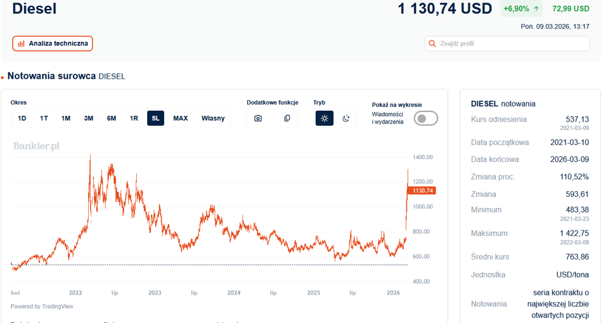601x323 pixels.
Task: Click the Diesel page title
Action: 34,8
